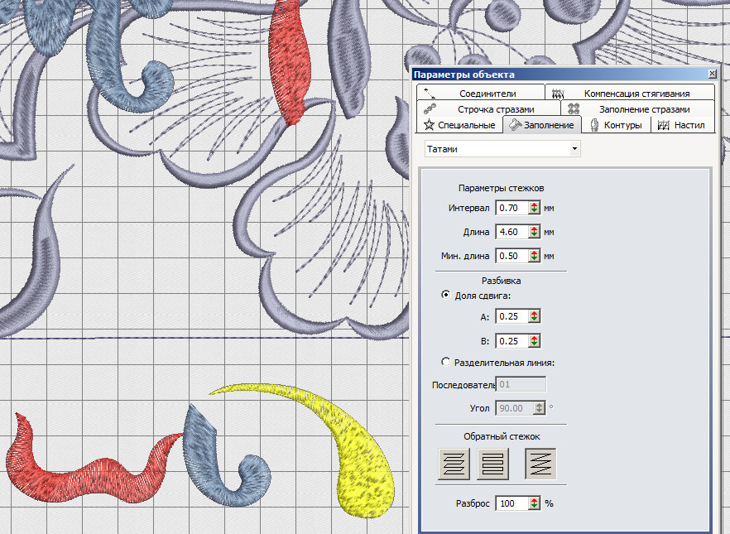Click the Обратный стежок label
The image size is (730, 534).
pos(502,436)
